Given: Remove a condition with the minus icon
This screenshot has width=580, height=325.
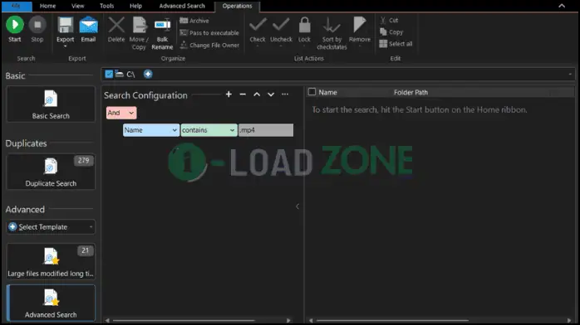Looking at the screenshot, I should pyautogui.click(x=243, y=95).
